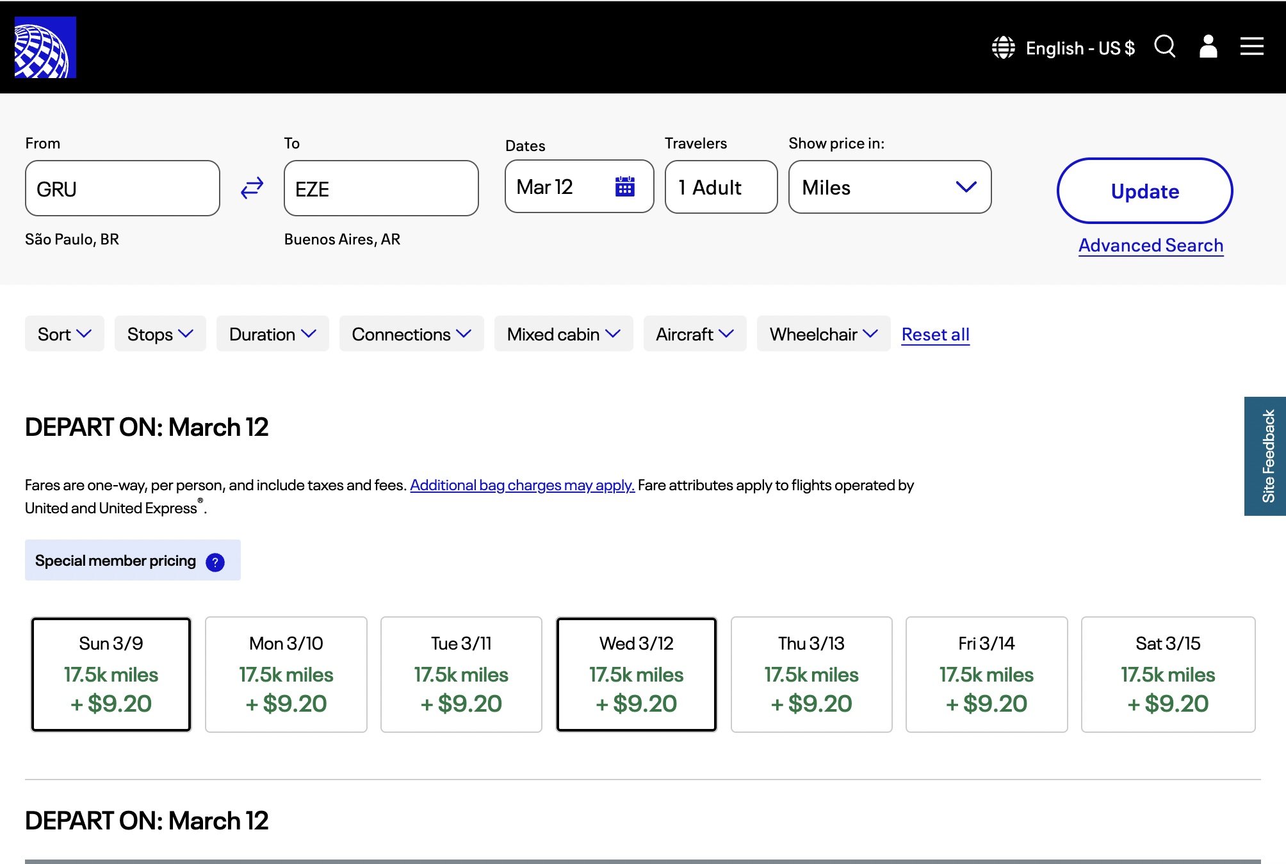
Task: Expand the Sort filter dropdown
Action: 63,333
